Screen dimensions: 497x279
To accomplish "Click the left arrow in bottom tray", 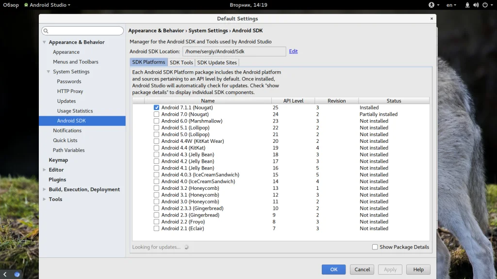I will (5, 274).
